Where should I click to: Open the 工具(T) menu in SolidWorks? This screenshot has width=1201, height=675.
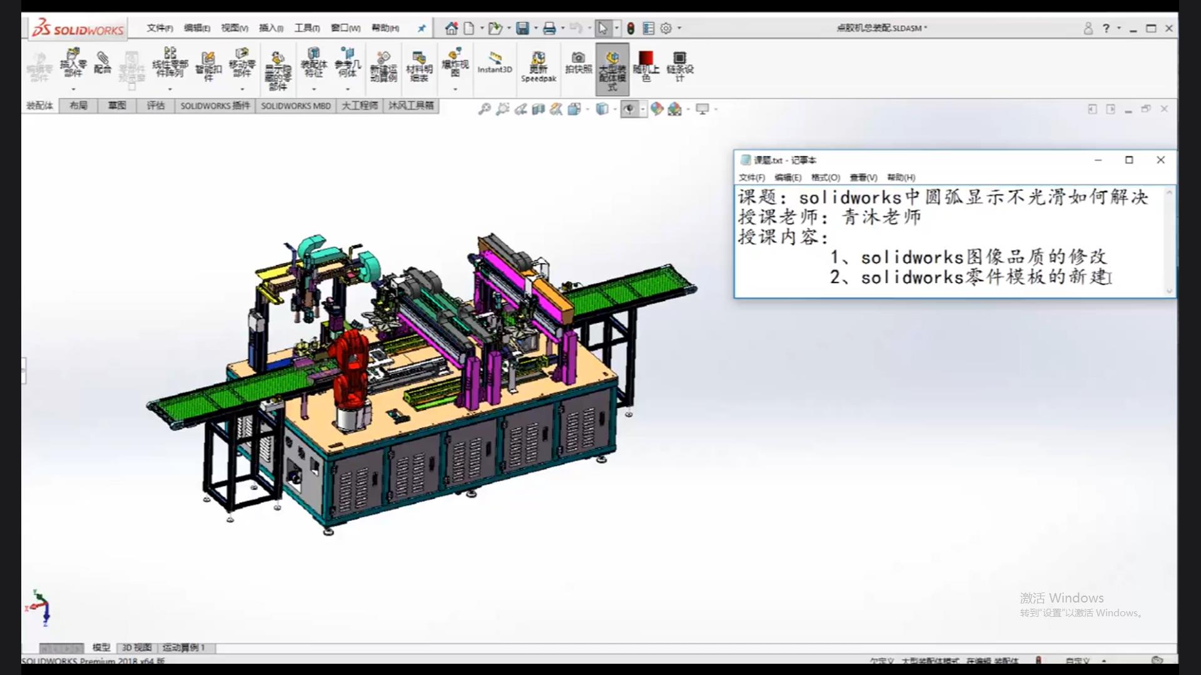pyautogui.click(x=307, y=28)
